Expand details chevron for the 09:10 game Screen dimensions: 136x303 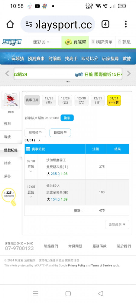31,171
